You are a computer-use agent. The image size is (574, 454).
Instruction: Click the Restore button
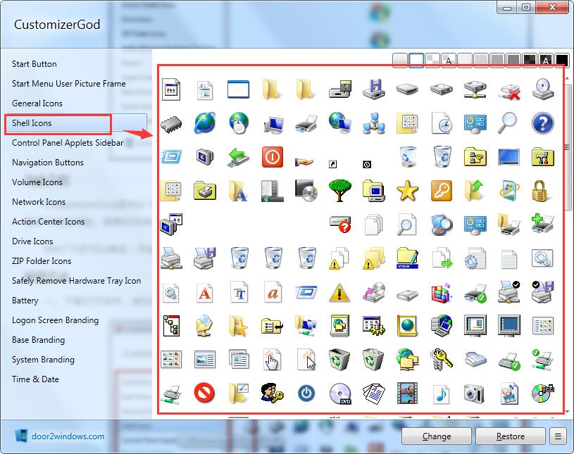coord(511,436)
